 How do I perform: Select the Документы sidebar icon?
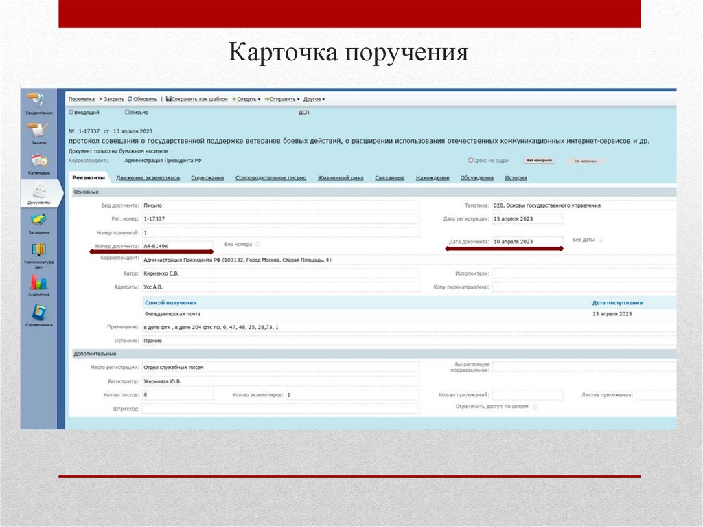[x=40, y=194]
